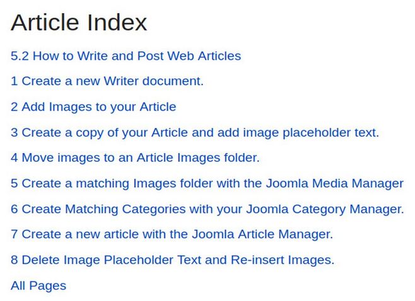The width and height of the screenshot is (415, 301).
Task: Navigate to the Add Images page
Action: click(x=93, y=107)
